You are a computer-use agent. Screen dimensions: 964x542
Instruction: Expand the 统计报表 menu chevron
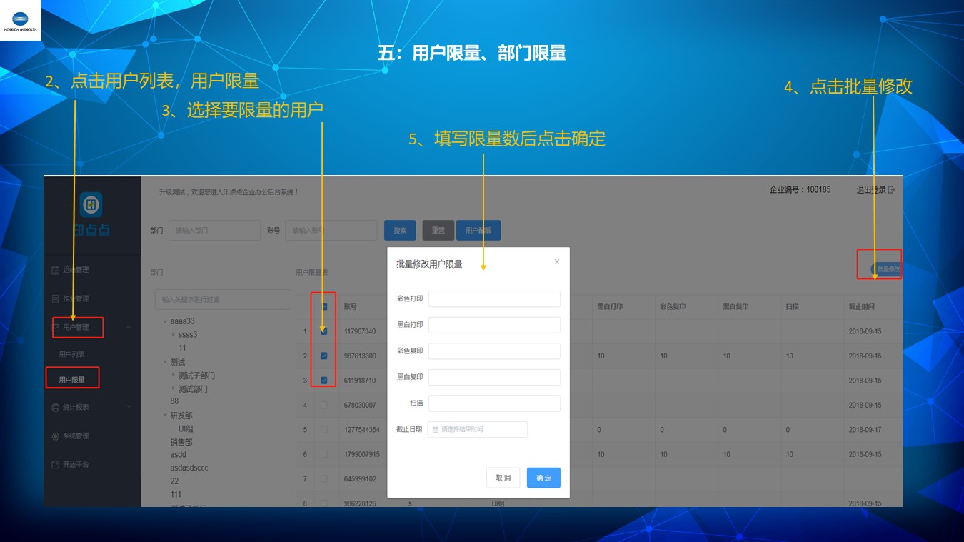click(129, 407)
